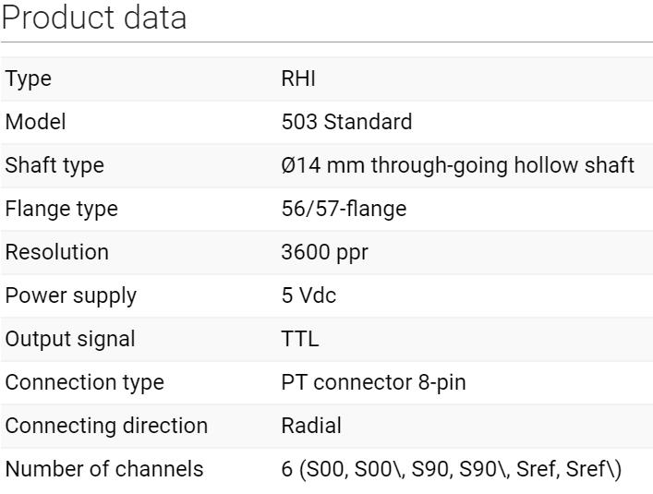Click the "Resolution" row label
Image resolution: width=653 pixels, height=494 pixels.
point(57,252)
